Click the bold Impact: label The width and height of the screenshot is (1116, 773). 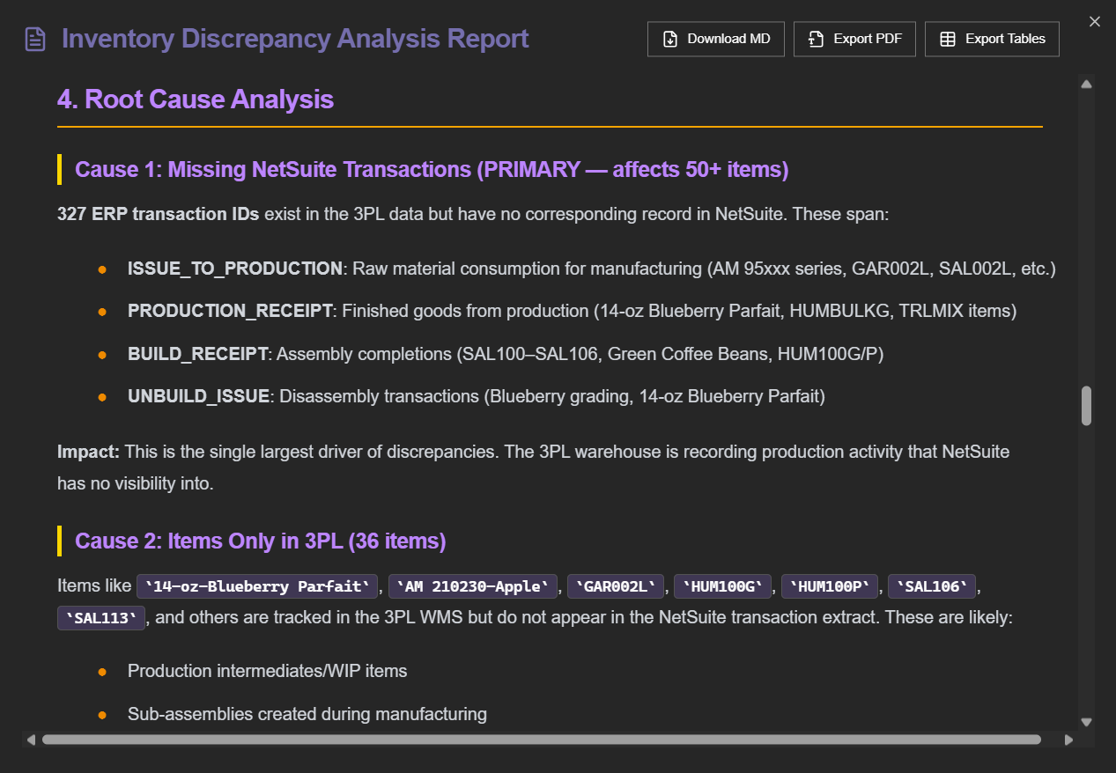(88, 452)
